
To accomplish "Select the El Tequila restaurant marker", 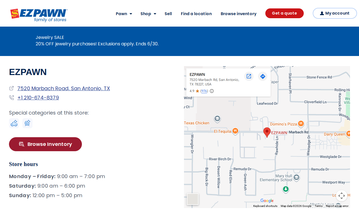I will [x=235, y=131].
